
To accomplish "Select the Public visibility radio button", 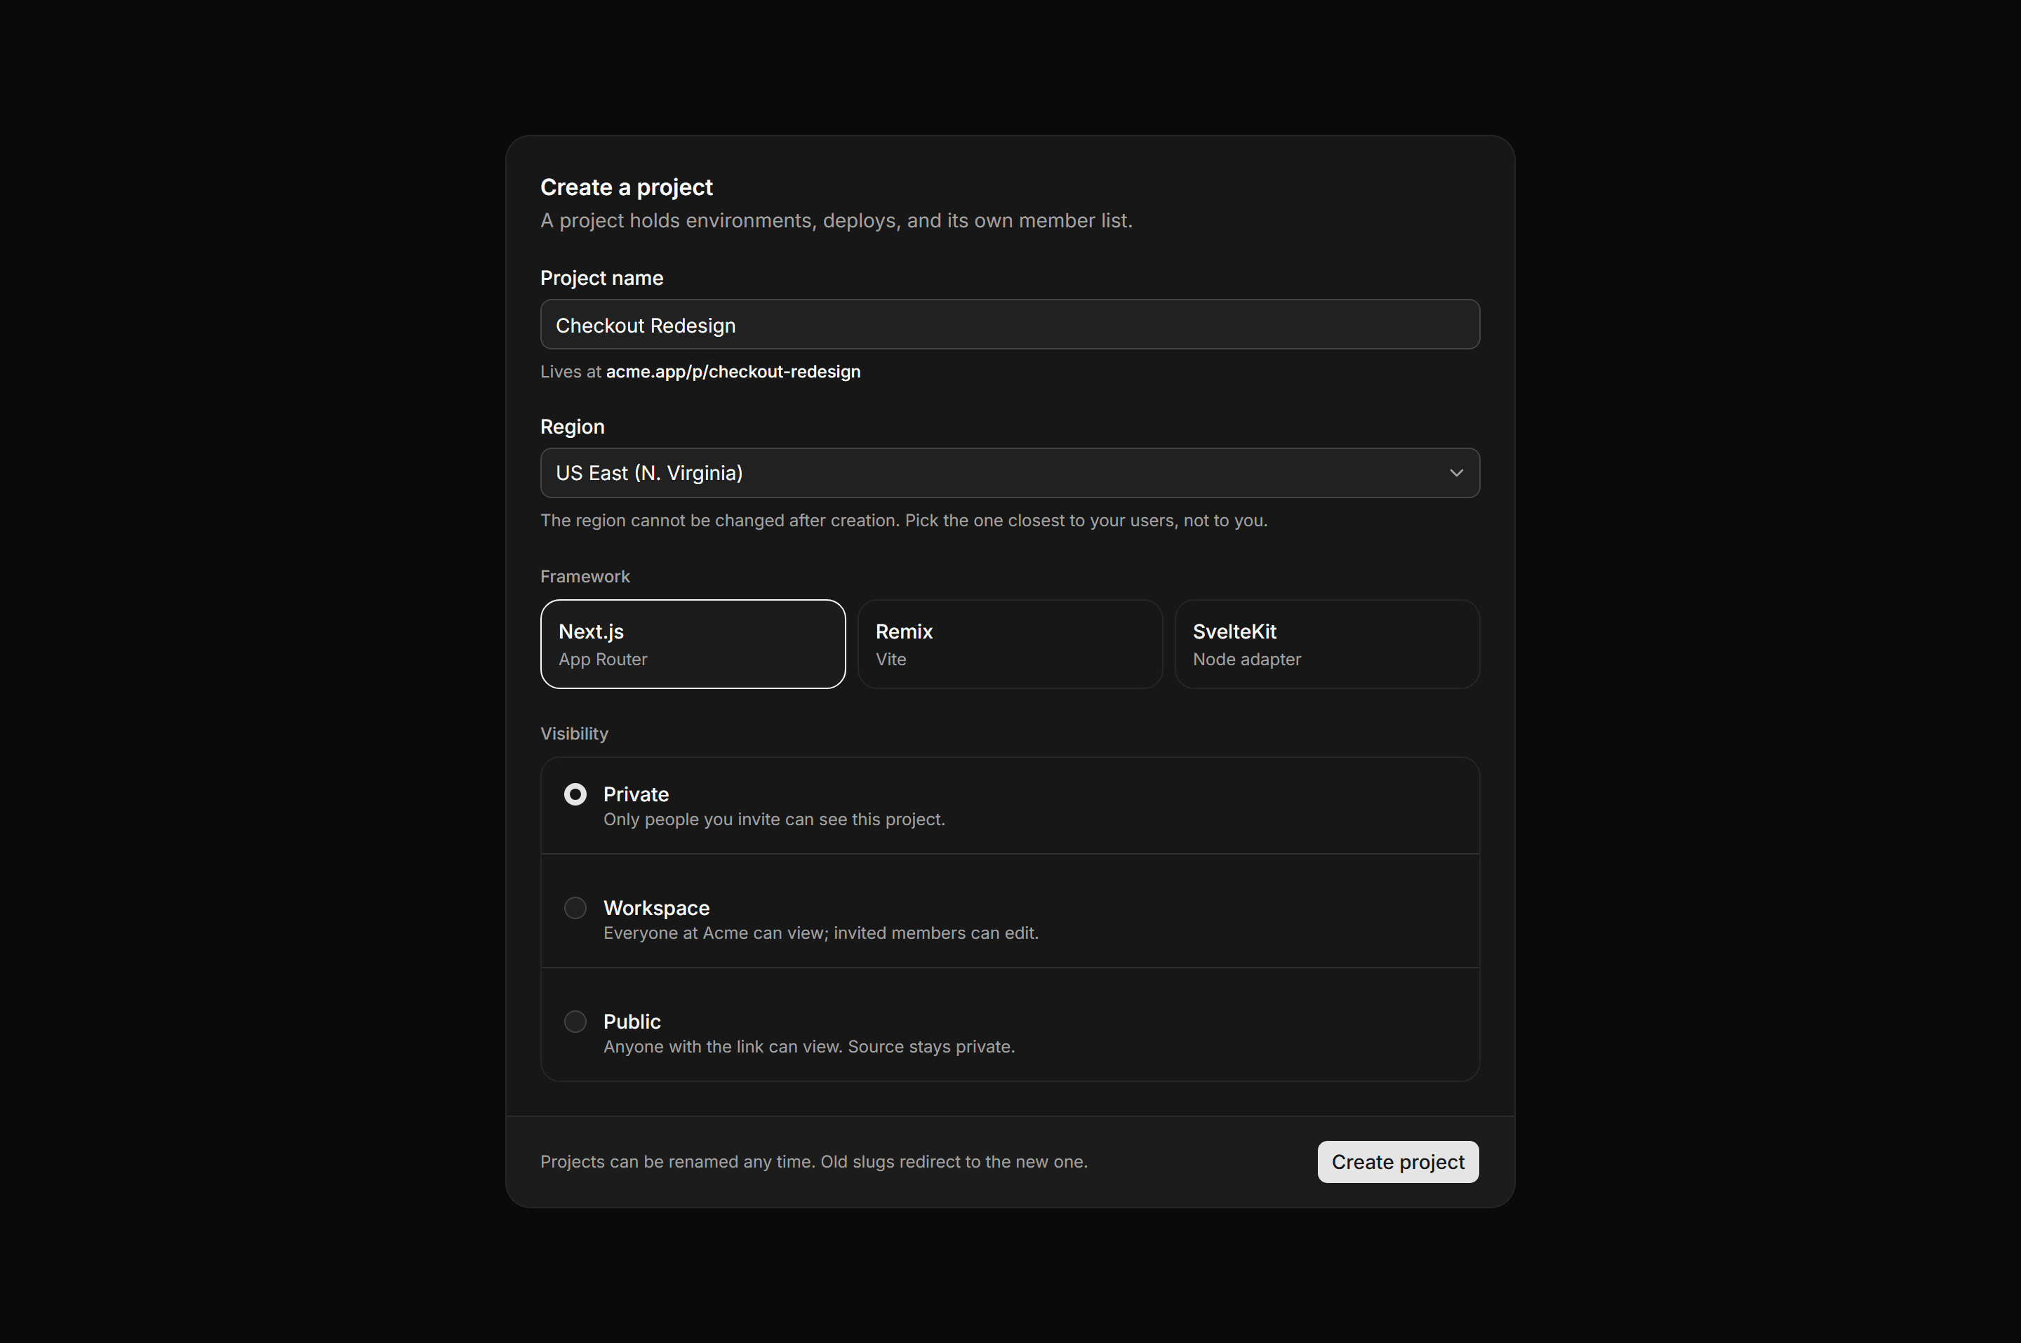I will (575, 1022).
